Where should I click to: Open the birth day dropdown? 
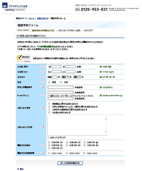[x=77, y=77]
